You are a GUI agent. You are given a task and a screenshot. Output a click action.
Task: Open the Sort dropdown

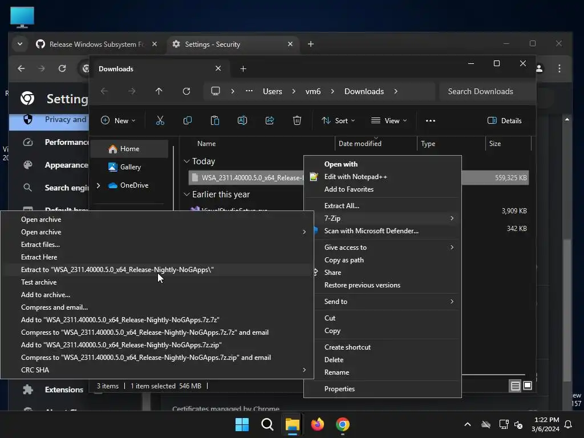[x=338, y=121]
